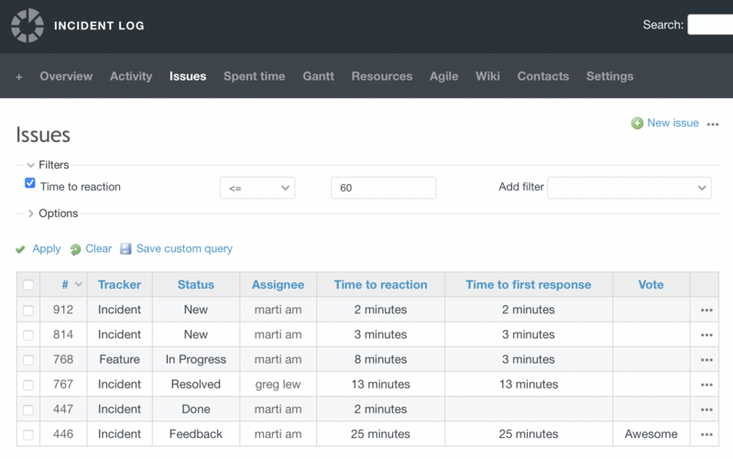The image size is (733, 459).
Task: Check the checkbox for issue 768 row
Action: 28,360
